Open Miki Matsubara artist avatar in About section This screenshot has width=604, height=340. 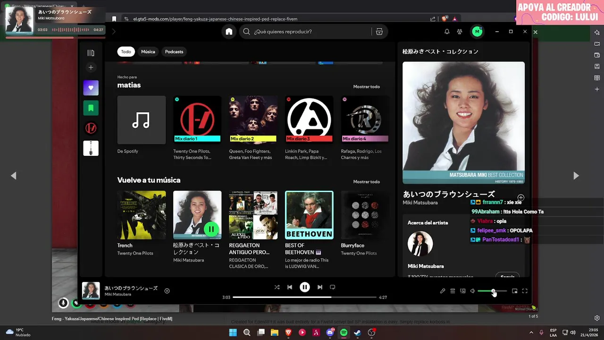pos(420,244)
